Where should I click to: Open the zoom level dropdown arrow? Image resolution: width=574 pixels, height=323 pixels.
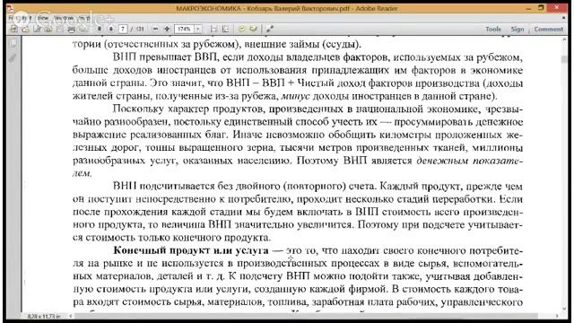pyautogui.click(x=197, y=29)
